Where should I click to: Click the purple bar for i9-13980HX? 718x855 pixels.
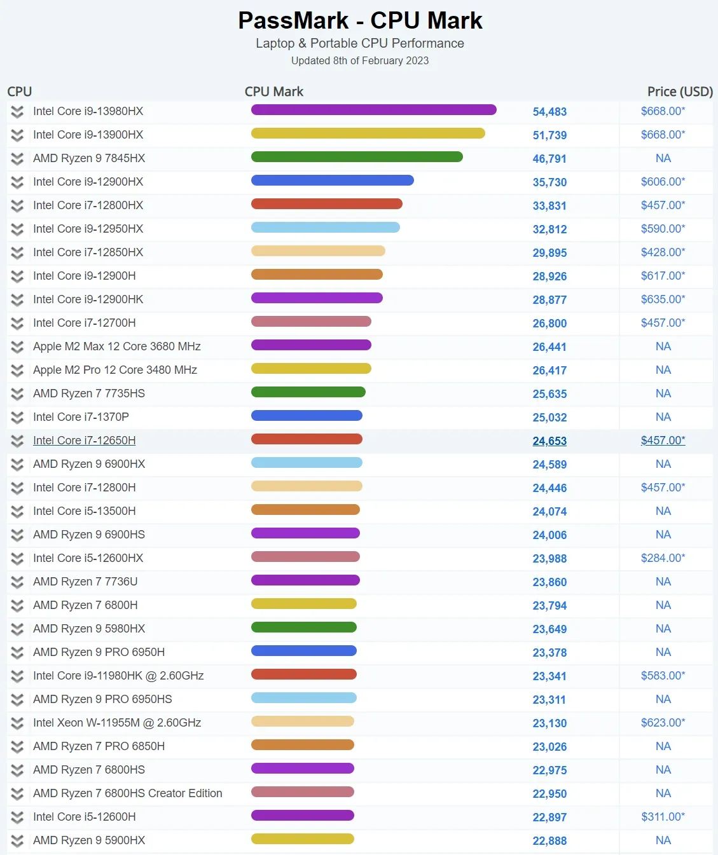coord(374,110)
